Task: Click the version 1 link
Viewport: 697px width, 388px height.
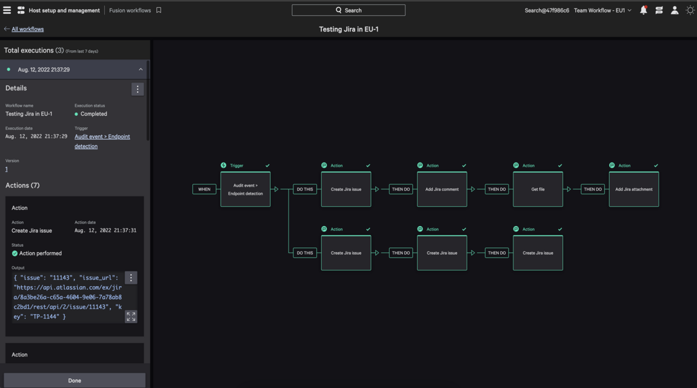Action: point(6,169)
